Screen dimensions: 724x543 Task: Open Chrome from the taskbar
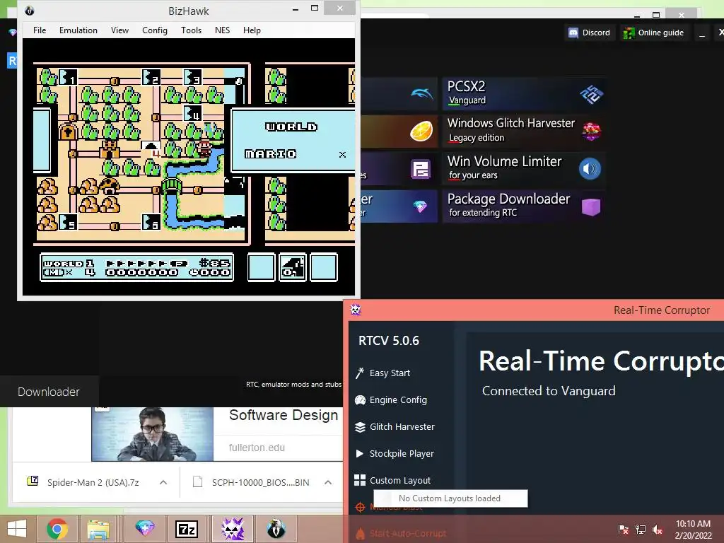(57, 529)
